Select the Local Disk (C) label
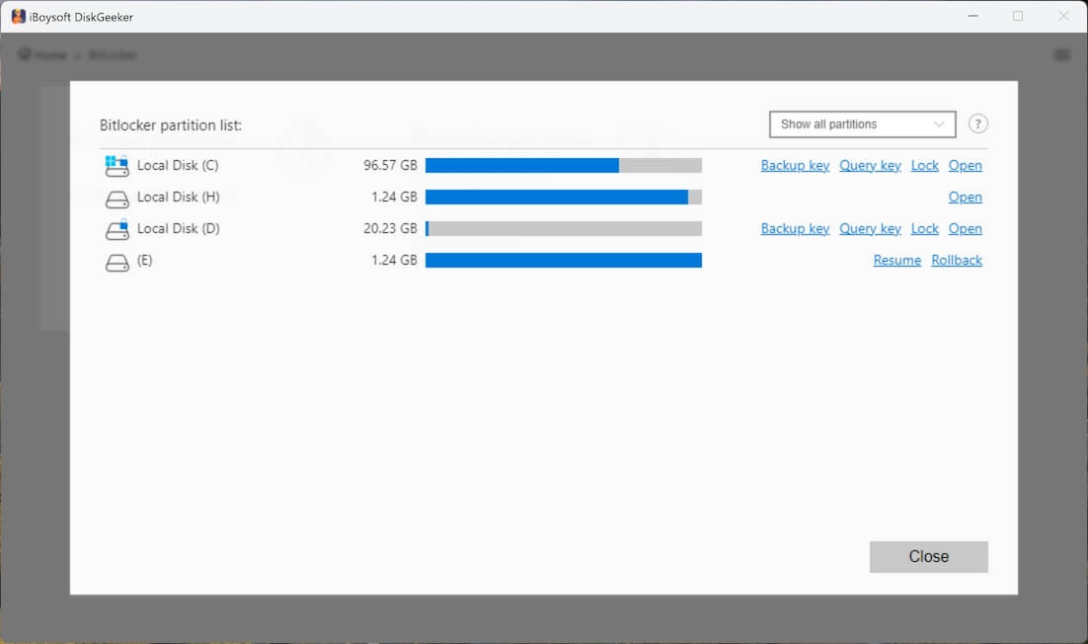 coord(178,165)
